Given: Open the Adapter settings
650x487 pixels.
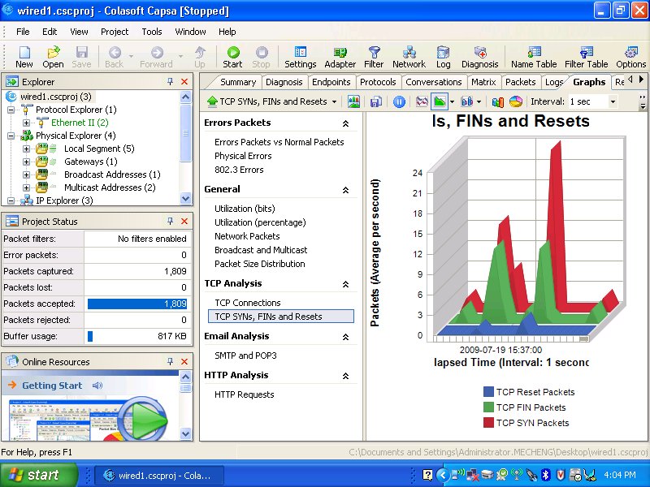Looking at the screenshot, I should (340, 57).
